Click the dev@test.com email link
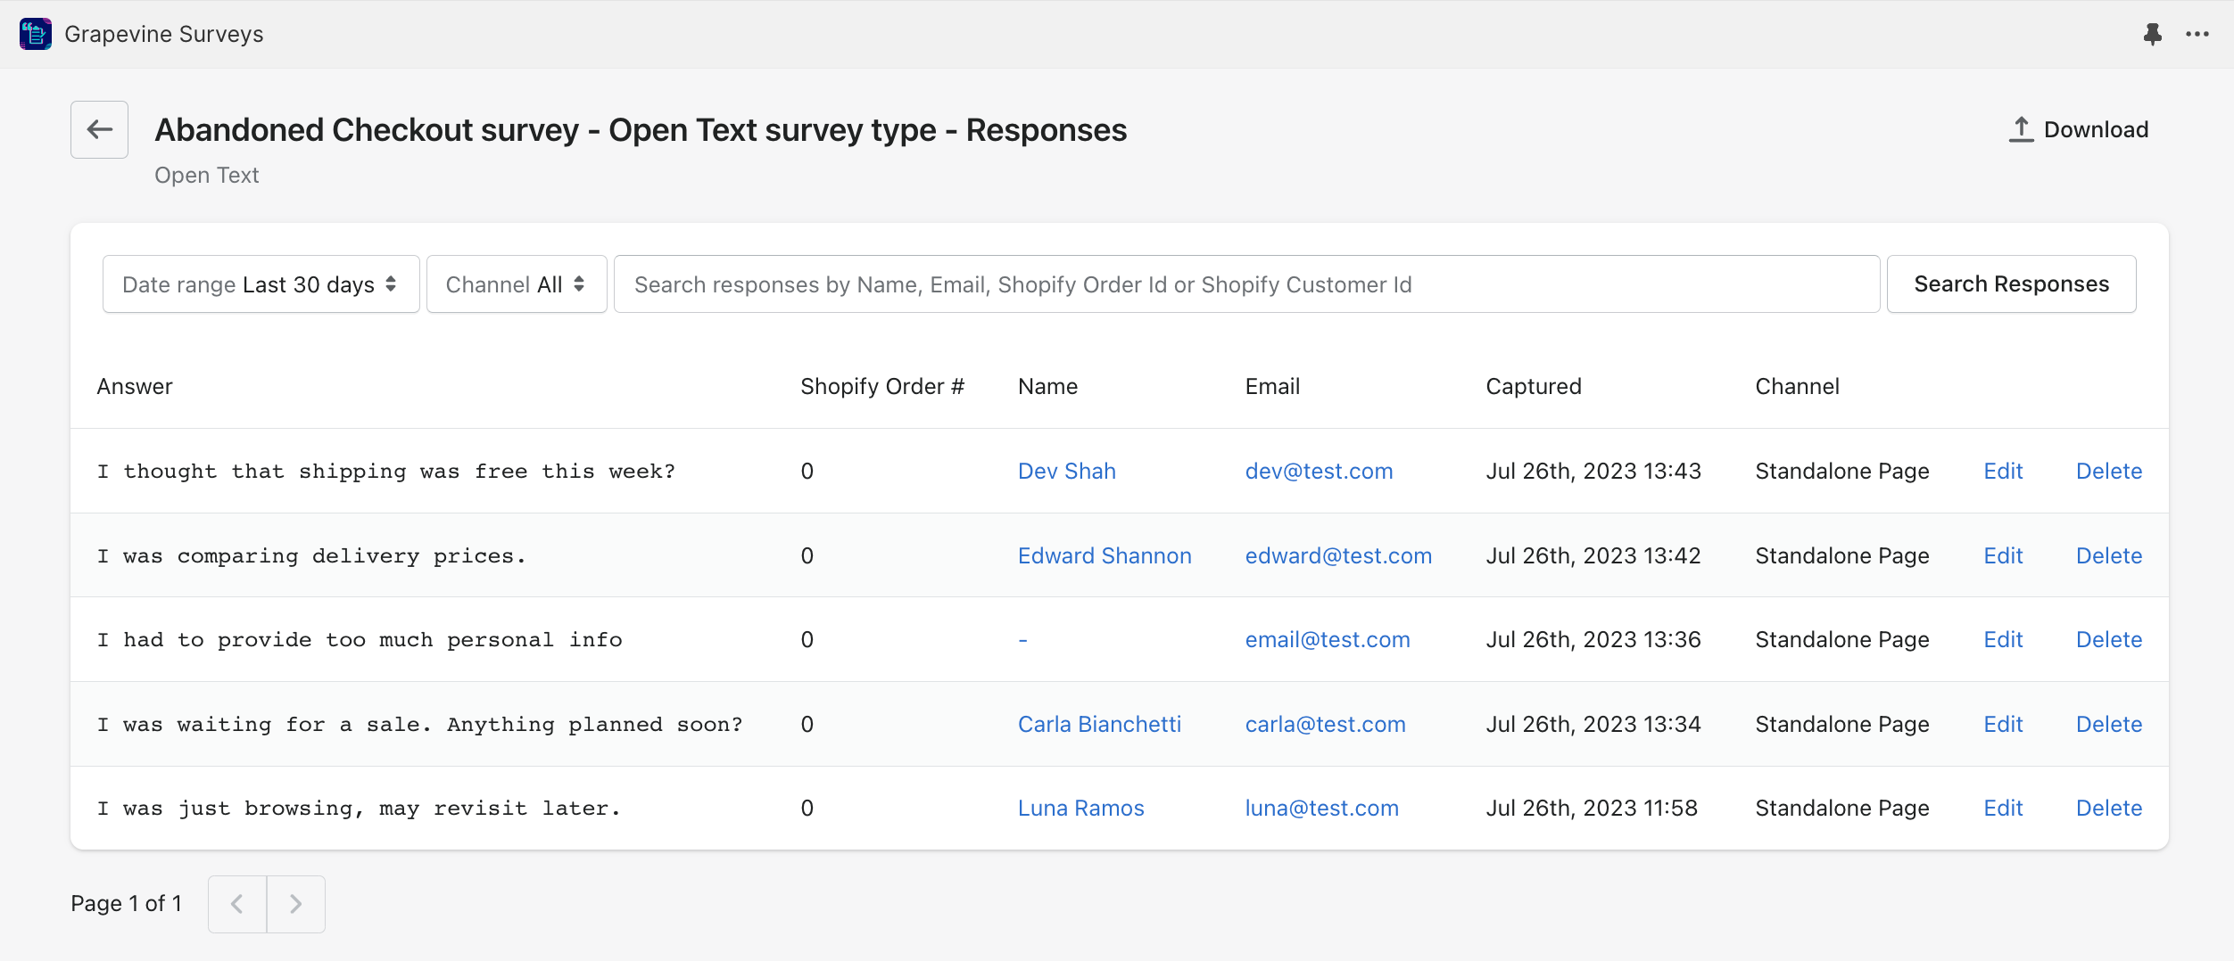 (1319, 471)
